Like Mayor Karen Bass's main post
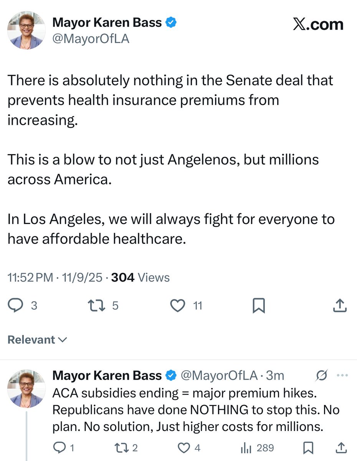 pyautogui.click(x=177, y=305)
